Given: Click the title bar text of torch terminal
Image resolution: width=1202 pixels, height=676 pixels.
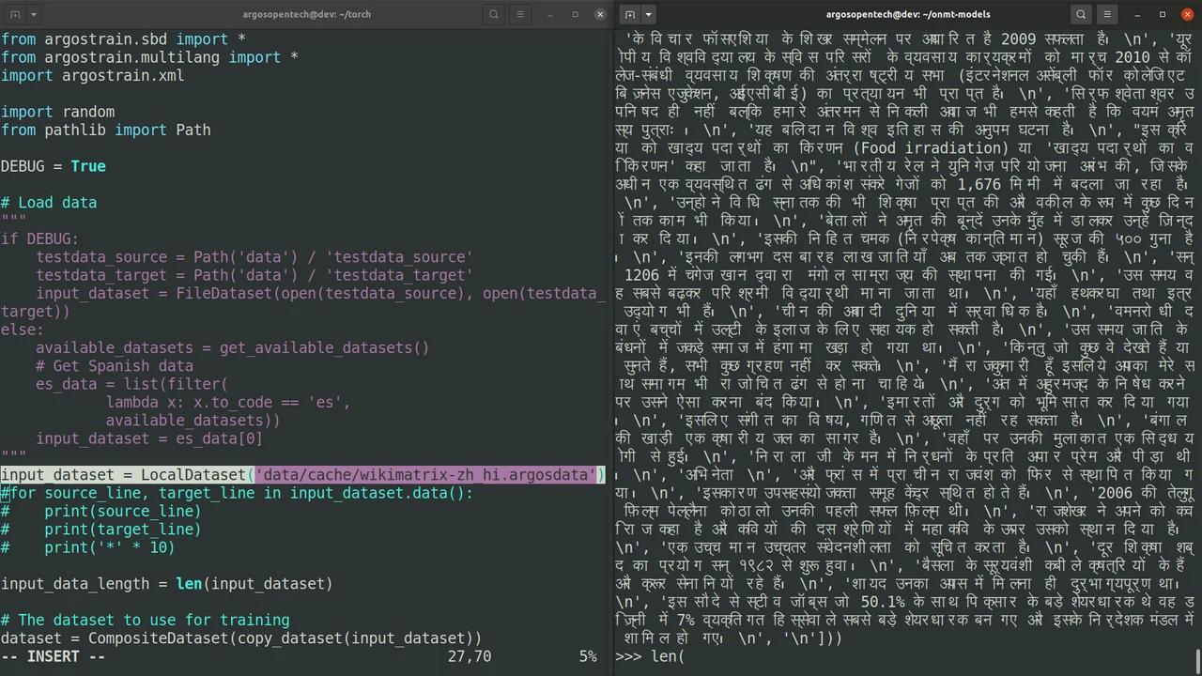Looking at the screenshot, I should point(306,14).
